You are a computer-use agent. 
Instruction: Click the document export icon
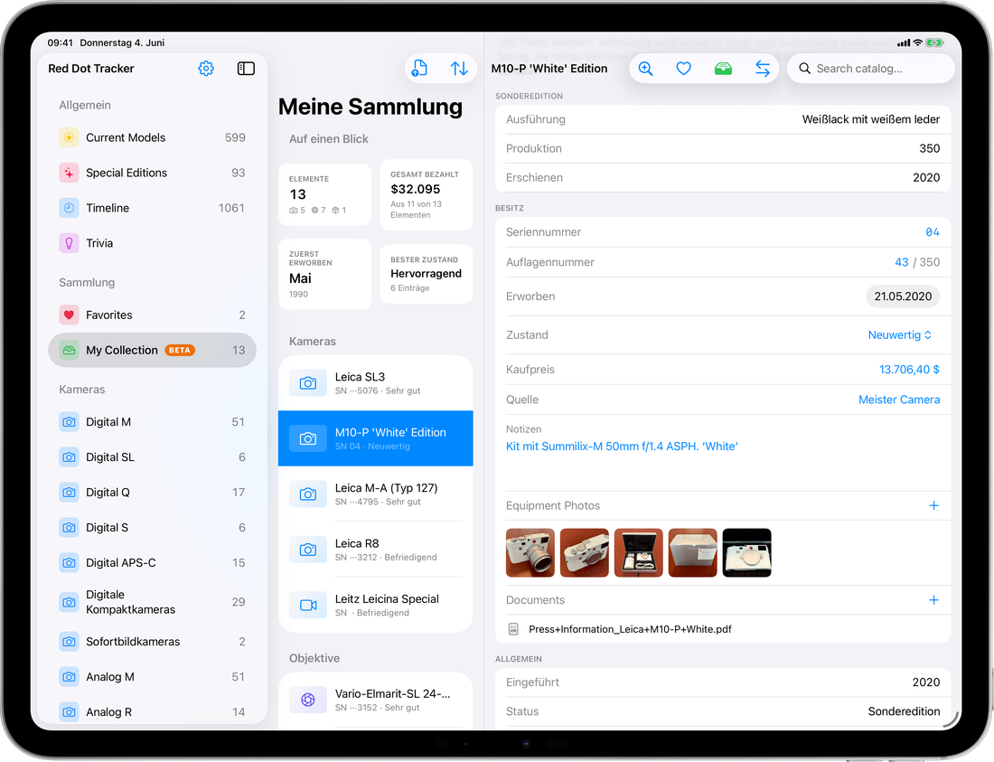419,68
